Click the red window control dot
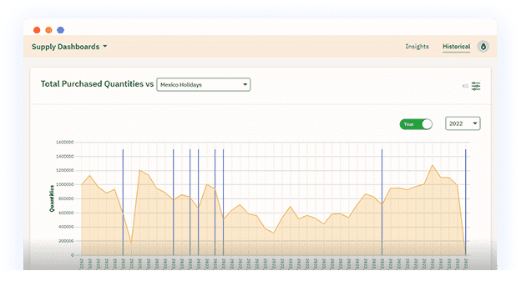521x301 pixels. (37, 30)
